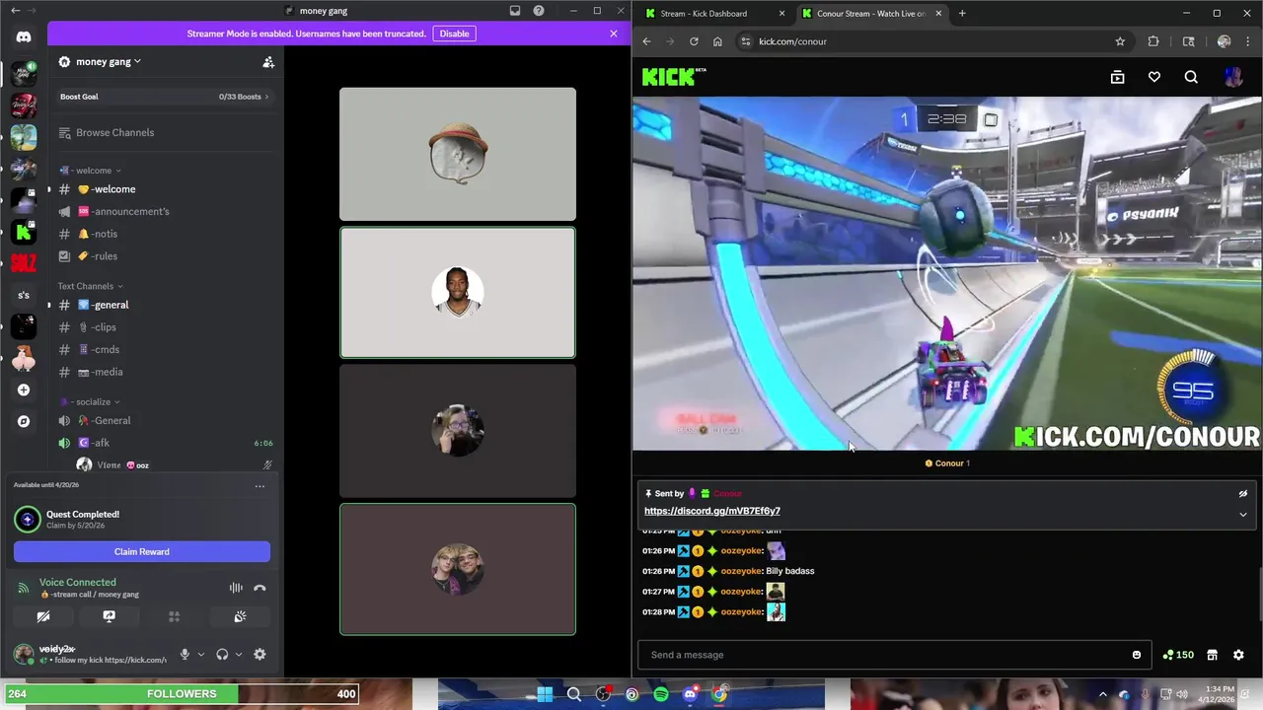Expand the pinned message chevron in Kick chat
The height and width of the screenshot is (710, 1263).
pyautogui.click(x=1243, y=515)
